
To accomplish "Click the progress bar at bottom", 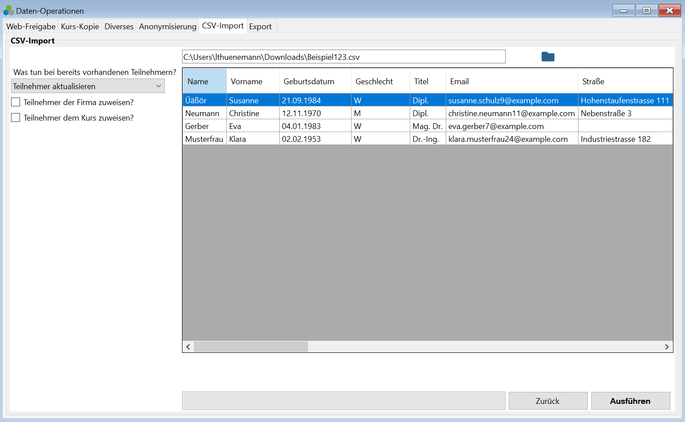I will point(344,401).
